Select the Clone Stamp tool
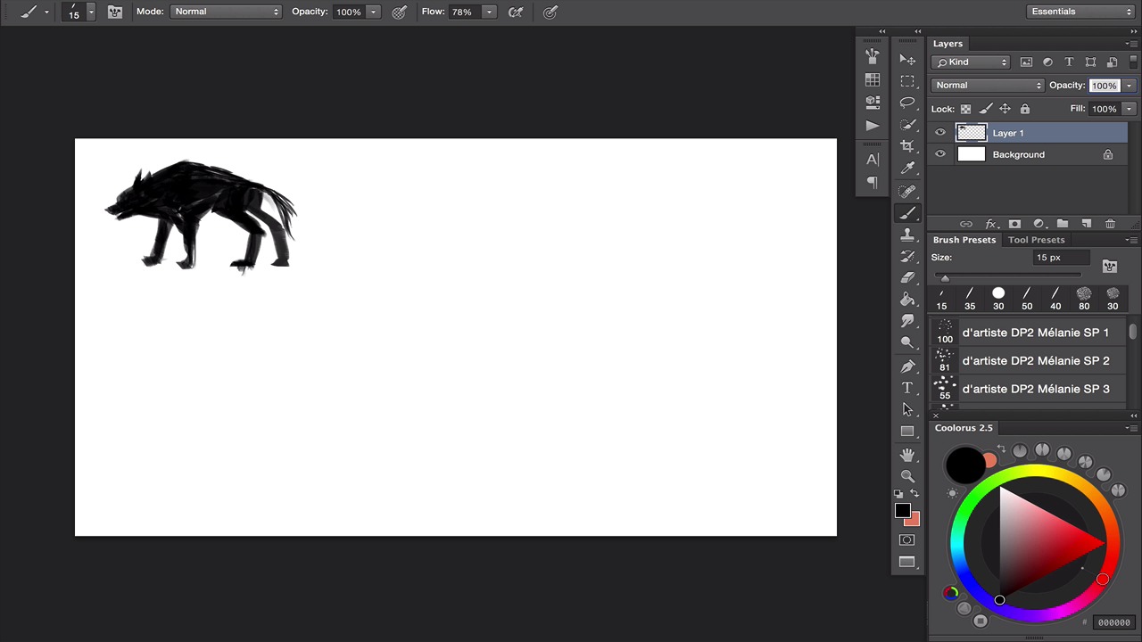The image size is (1142, 642). click(x=907, y=235)
